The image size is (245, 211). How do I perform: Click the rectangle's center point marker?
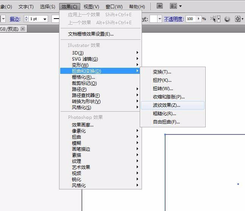click(238, 184)
